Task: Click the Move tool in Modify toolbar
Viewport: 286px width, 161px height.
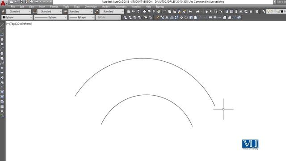Action: click(x=181, y=17)
